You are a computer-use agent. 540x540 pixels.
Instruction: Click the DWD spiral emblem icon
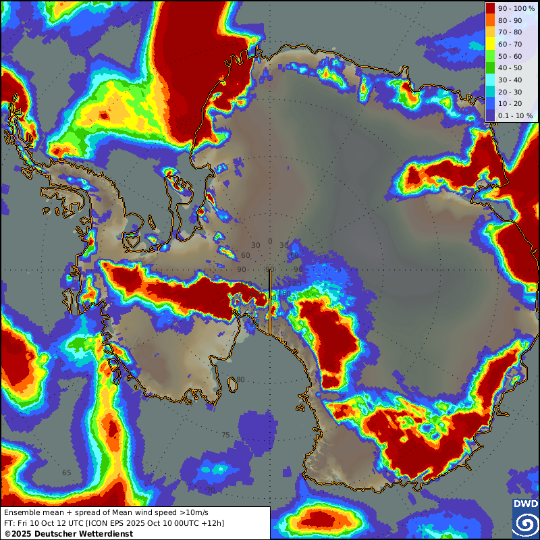click(x=525, y=524)
